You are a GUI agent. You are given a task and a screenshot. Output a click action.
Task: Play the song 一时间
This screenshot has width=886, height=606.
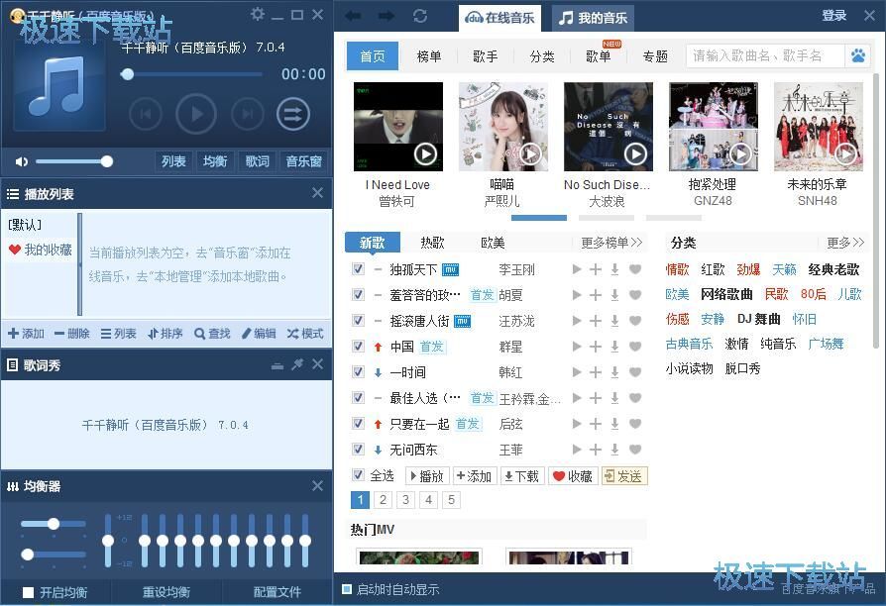click(x=577, y=372)
